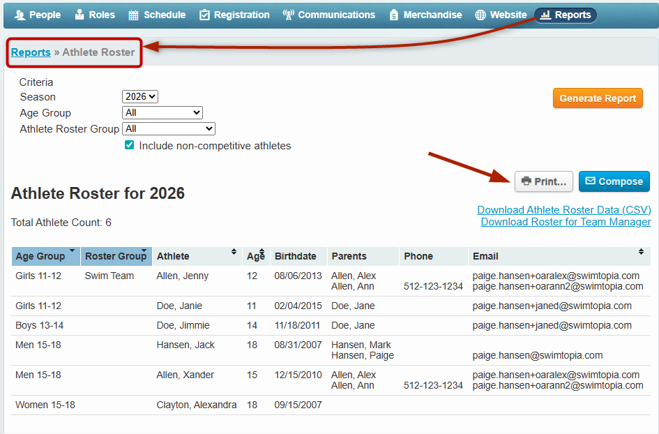This screenshot has width=659, height=434.
Task: Expand the Age Group dropdown
Action: click(162, 113)
